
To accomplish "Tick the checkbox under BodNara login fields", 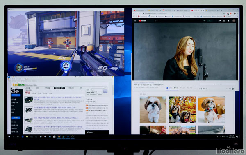I will click(x=97, y=94).
